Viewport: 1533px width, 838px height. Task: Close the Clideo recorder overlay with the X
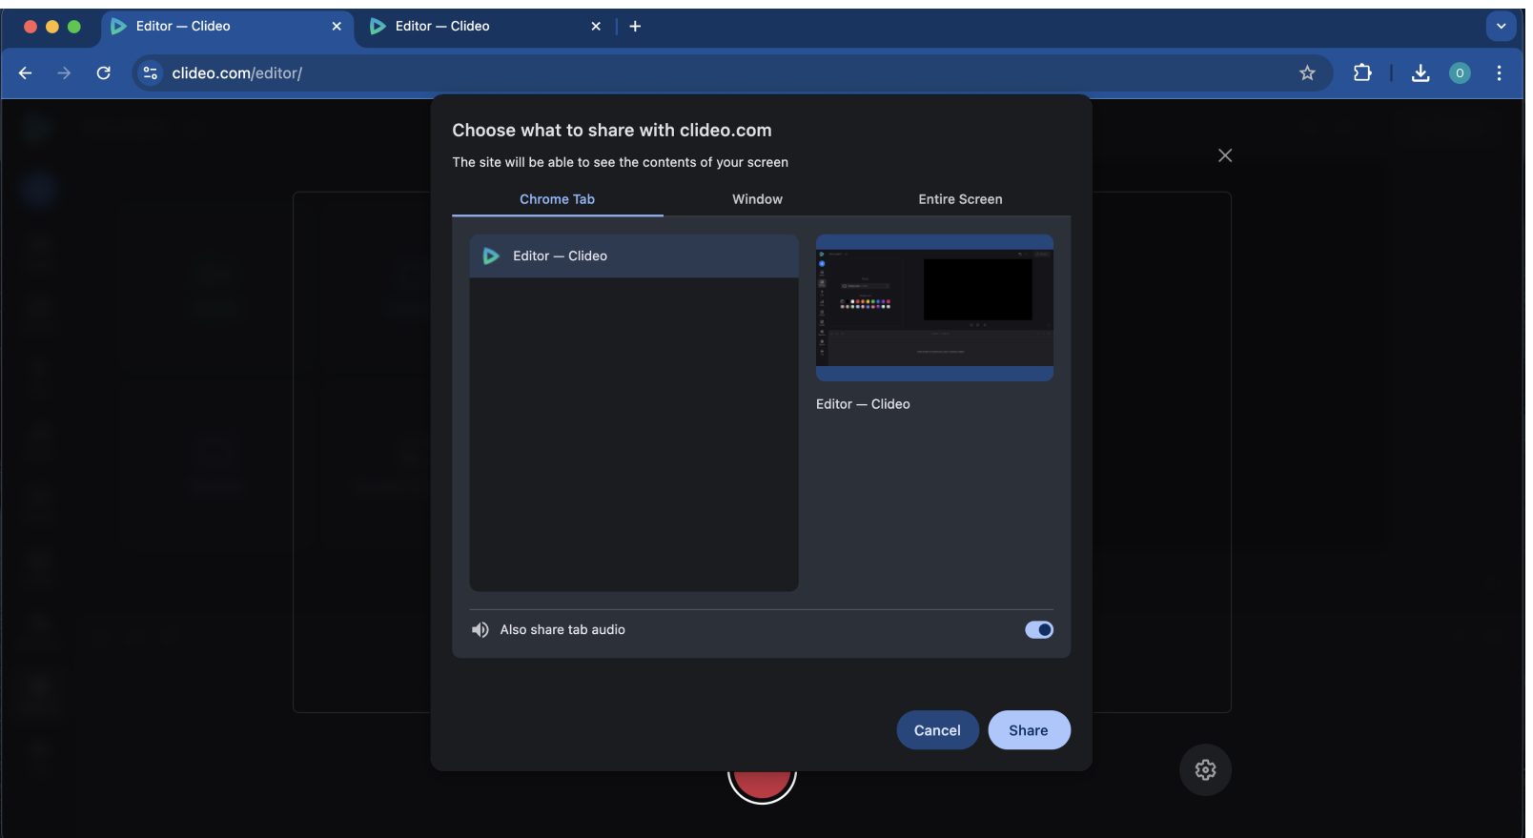tap(1225, 155)
